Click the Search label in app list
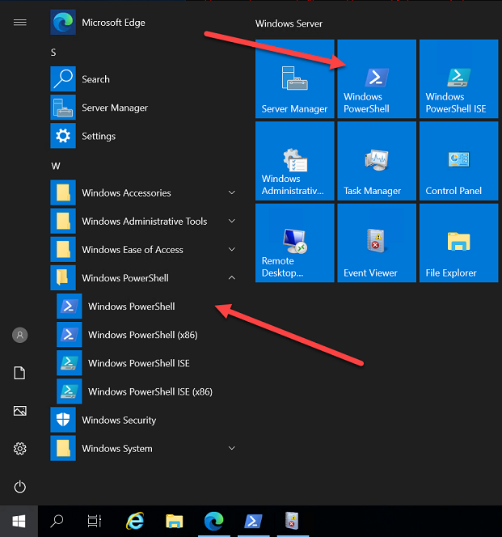Screen dimensions: 502x537 (x=95, y=79)
